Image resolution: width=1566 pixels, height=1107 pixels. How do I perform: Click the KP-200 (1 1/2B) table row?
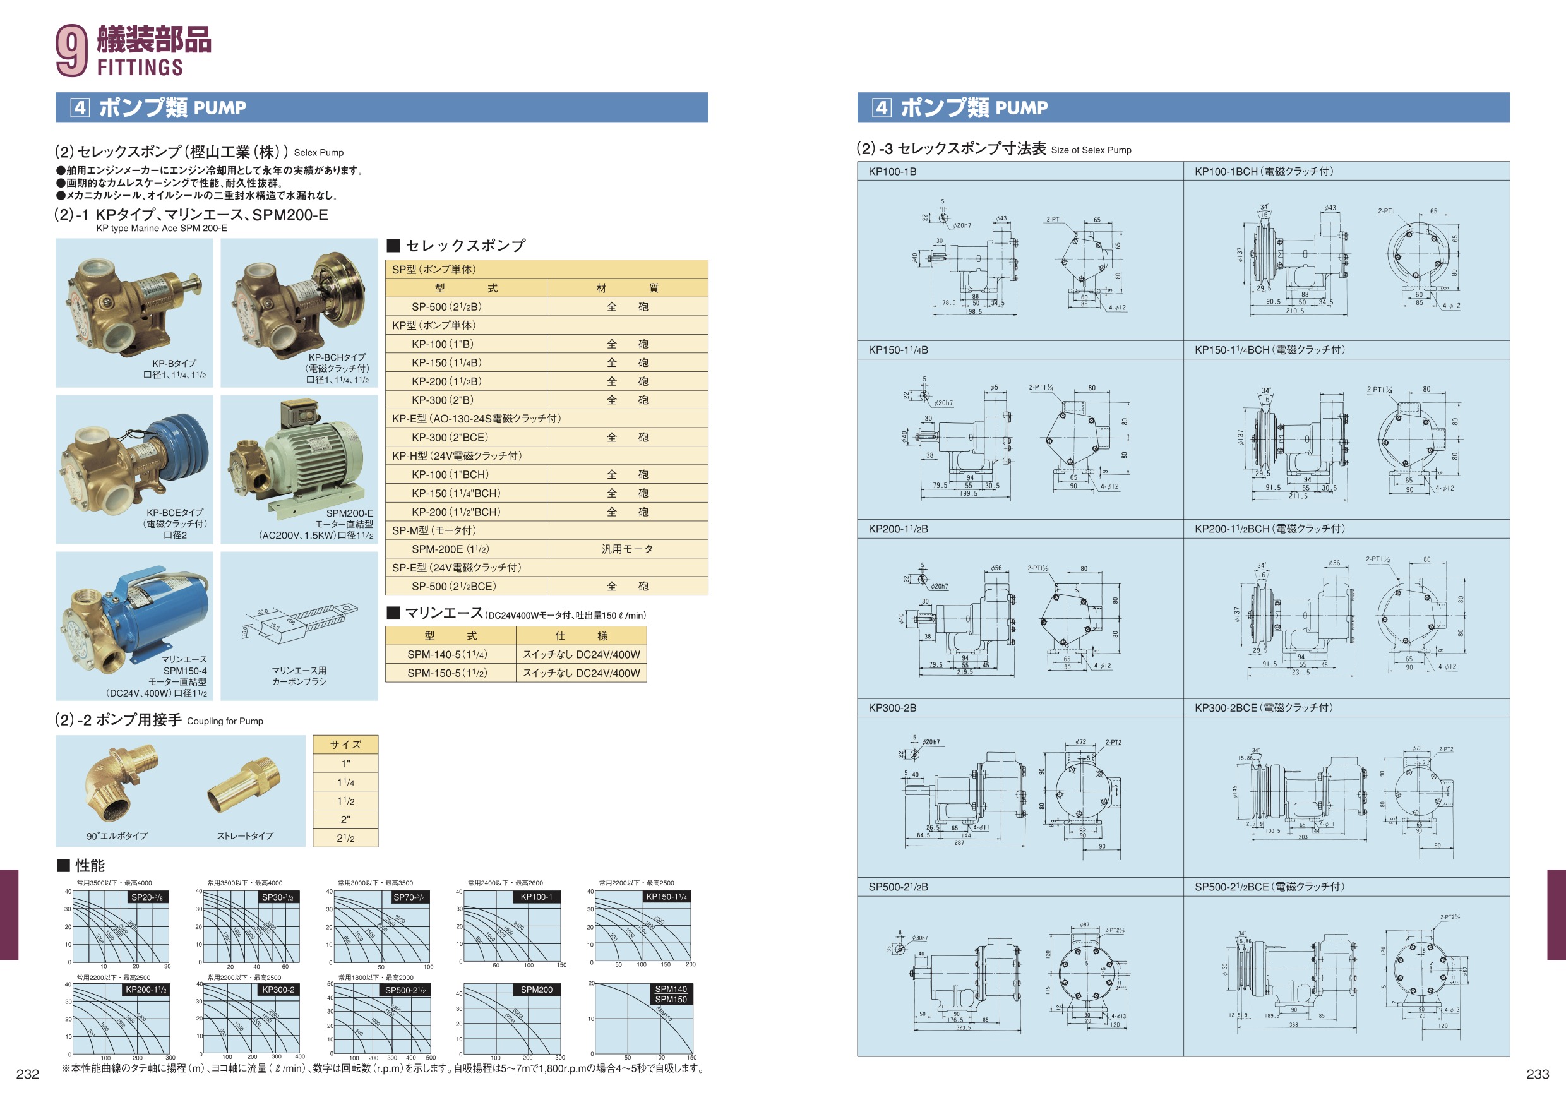click(547, 381)
